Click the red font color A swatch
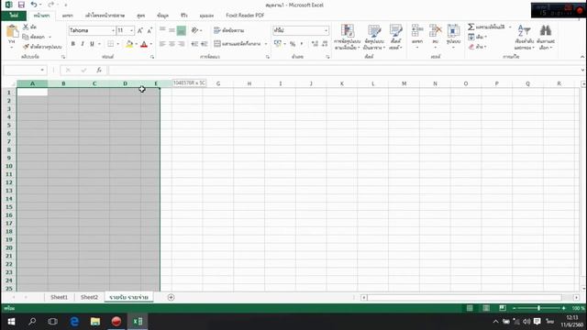The width and height of the screenshot is (587, 330). (144, 44)
